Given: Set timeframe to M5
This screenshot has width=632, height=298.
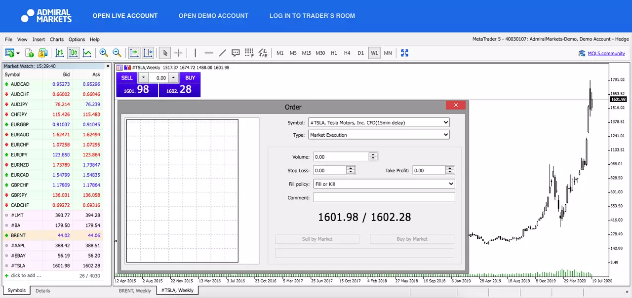Looking at the screenshot, I should click(x=293, y=53).
